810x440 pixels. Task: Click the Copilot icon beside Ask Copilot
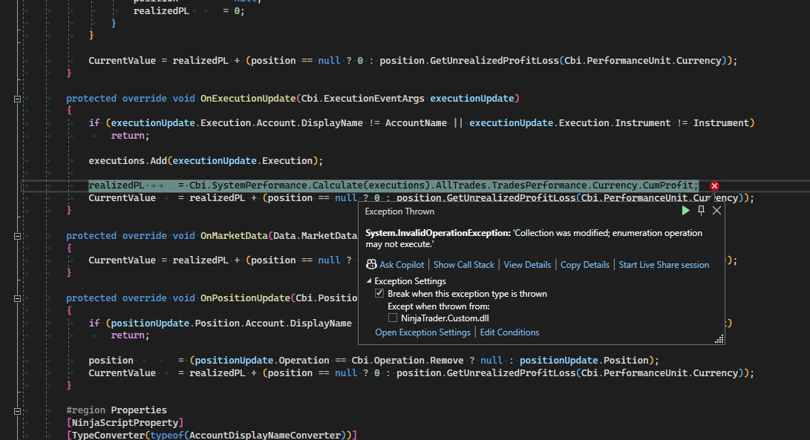click(x=371, y=265)
